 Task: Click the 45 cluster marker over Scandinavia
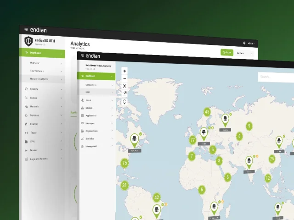pyautogui.click(x=207, y=112)
